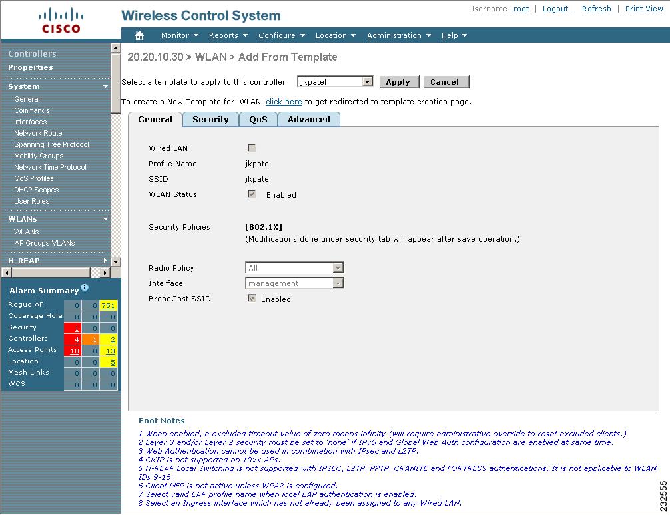Click the Foot Notes heading
This screenshot has width=670, height=515.
[x=162, y=421]
